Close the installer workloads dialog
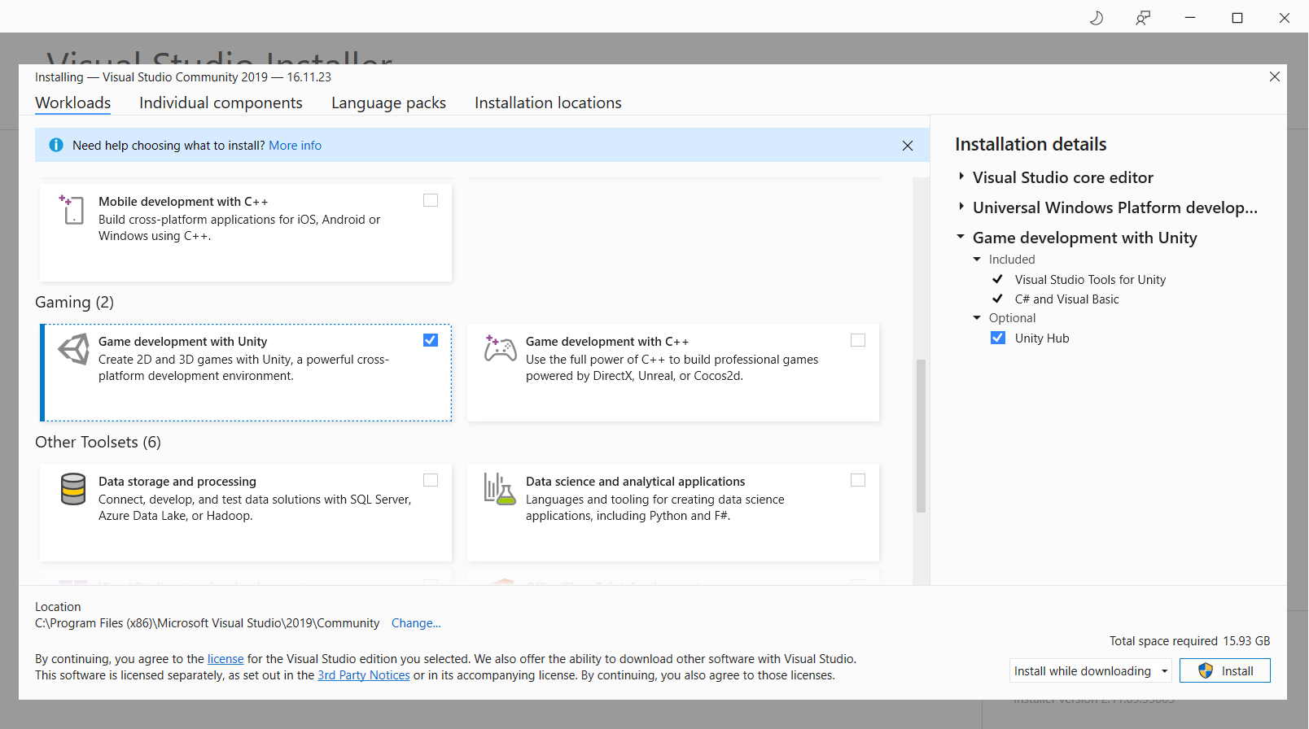 pos(1275,76)
